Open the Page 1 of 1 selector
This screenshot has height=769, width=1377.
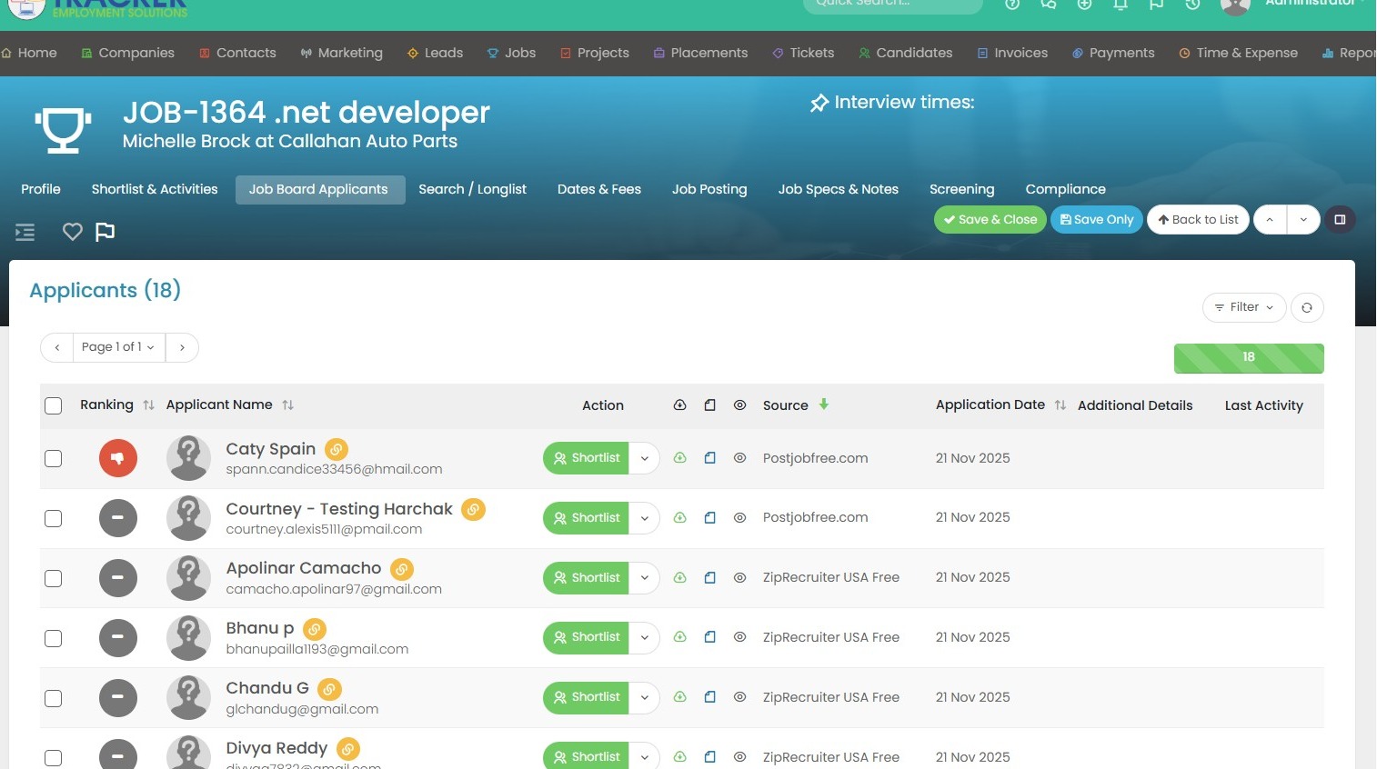pos(118,347)
